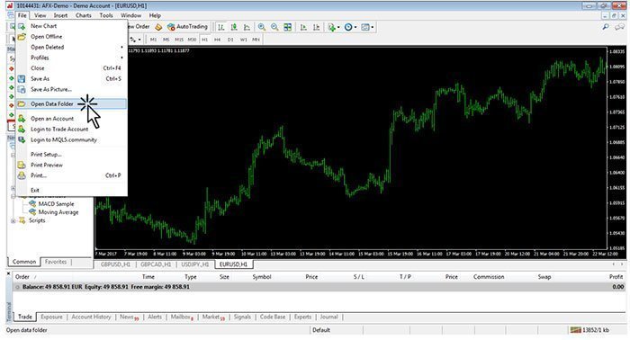Select Login to Trade Account
630x340 pixels.
tap(71, 129)
